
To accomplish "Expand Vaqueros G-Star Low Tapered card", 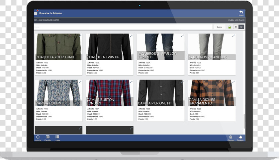I will click(x=182, y=36).
